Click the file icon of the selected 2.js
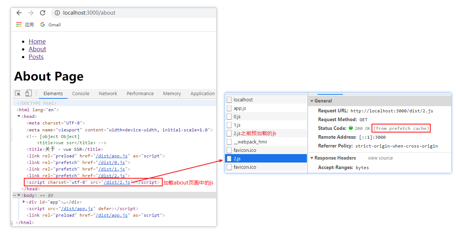This screenshot has height=239, width=456. [229, 158]
